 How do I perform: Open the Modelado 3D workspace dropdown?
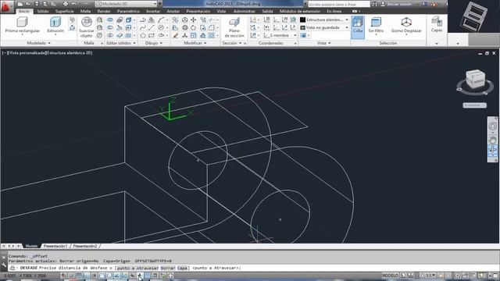pyautogui.click(x=127, y=4)
